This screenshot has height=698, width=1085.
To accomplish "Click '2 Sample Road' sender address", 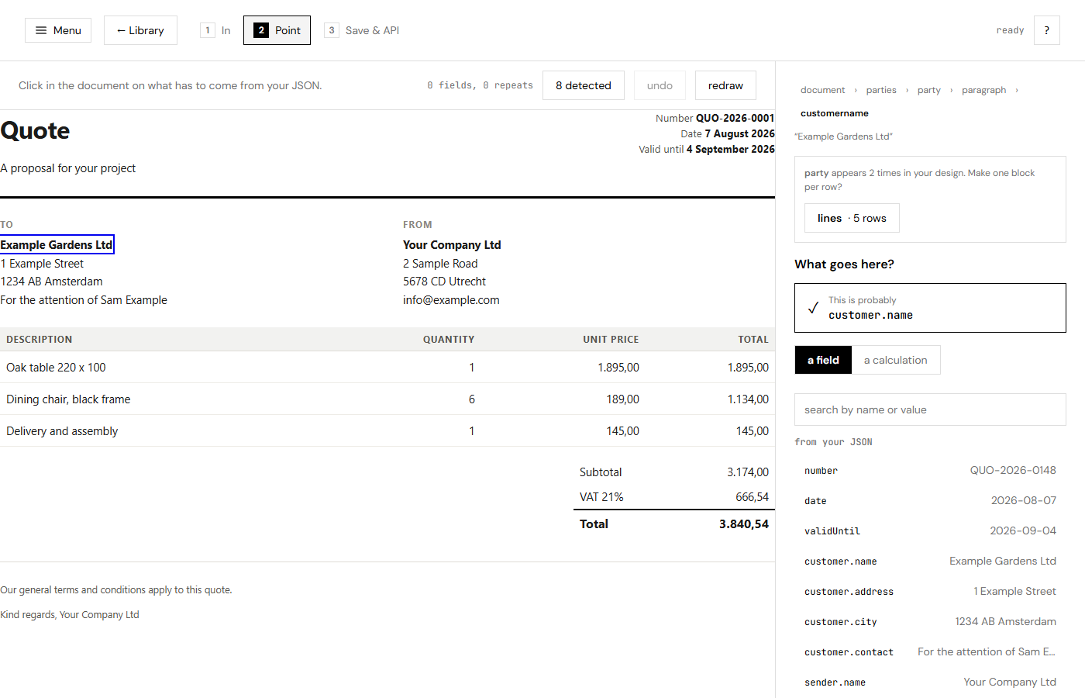I will (x=440, y=264).
